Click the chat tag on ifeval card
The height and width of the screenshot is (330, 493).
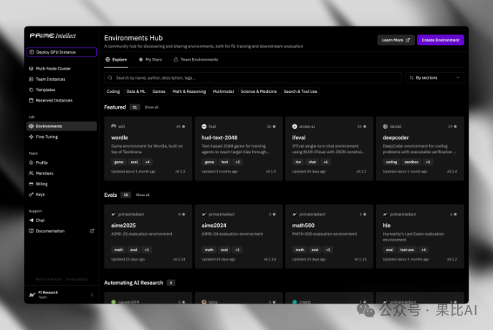pyautogui.click(x=312, y=162)
